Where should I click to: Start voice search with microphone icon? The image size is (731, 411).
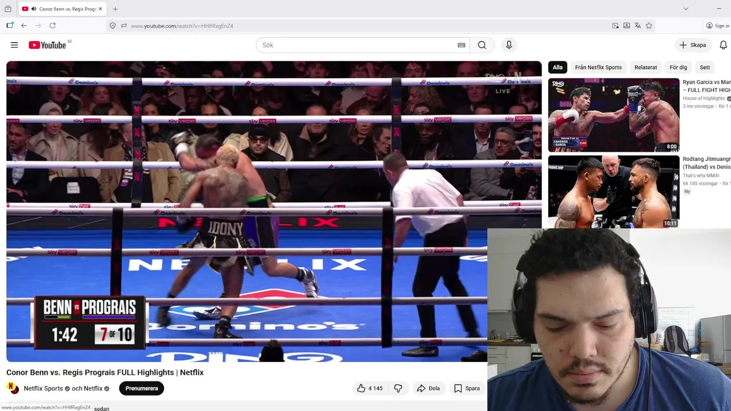(x=509, y=45)
